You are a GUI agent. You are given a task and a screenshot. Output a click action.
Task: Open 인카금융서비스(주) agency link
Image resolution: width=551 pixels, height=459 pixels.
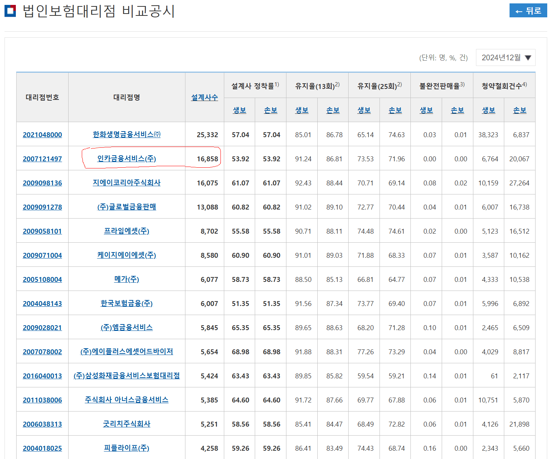click(x=127, y=158)
